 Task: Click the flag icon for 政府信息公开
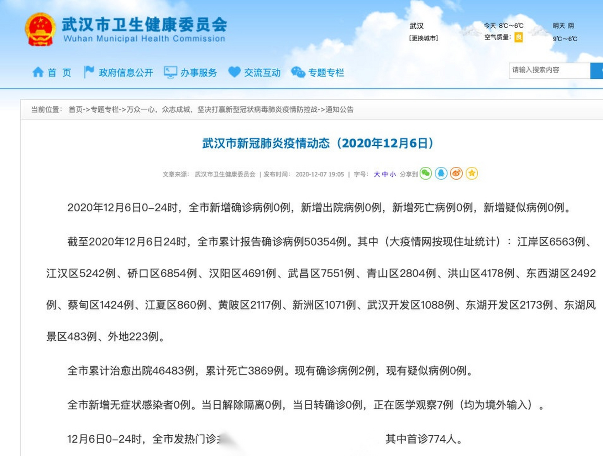tap(89, 72)
